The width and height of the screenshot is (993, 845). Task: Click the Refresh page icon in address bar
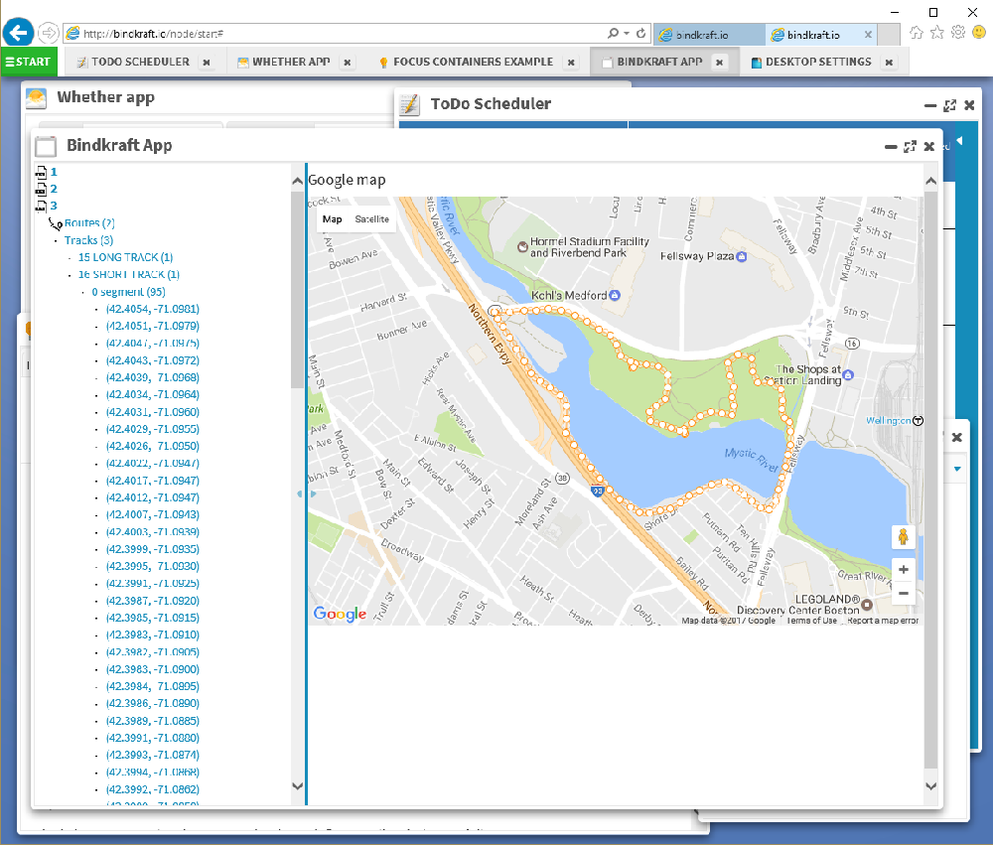pyautogui.click(x=640, y=33)
